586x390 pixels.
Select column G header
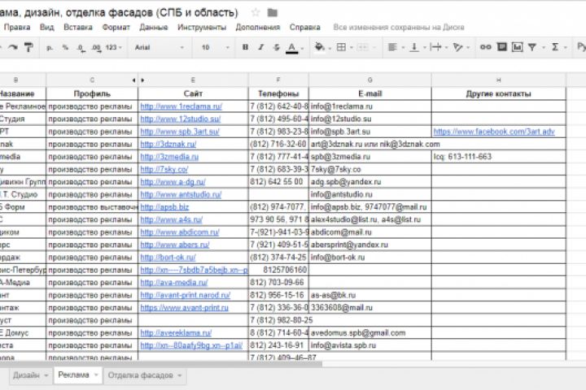click(370, 80)
